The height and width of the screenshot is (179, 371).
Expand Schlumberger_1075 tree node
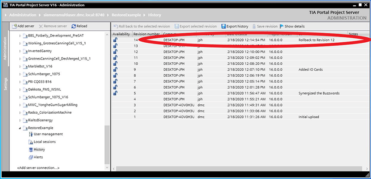[20, 74]
